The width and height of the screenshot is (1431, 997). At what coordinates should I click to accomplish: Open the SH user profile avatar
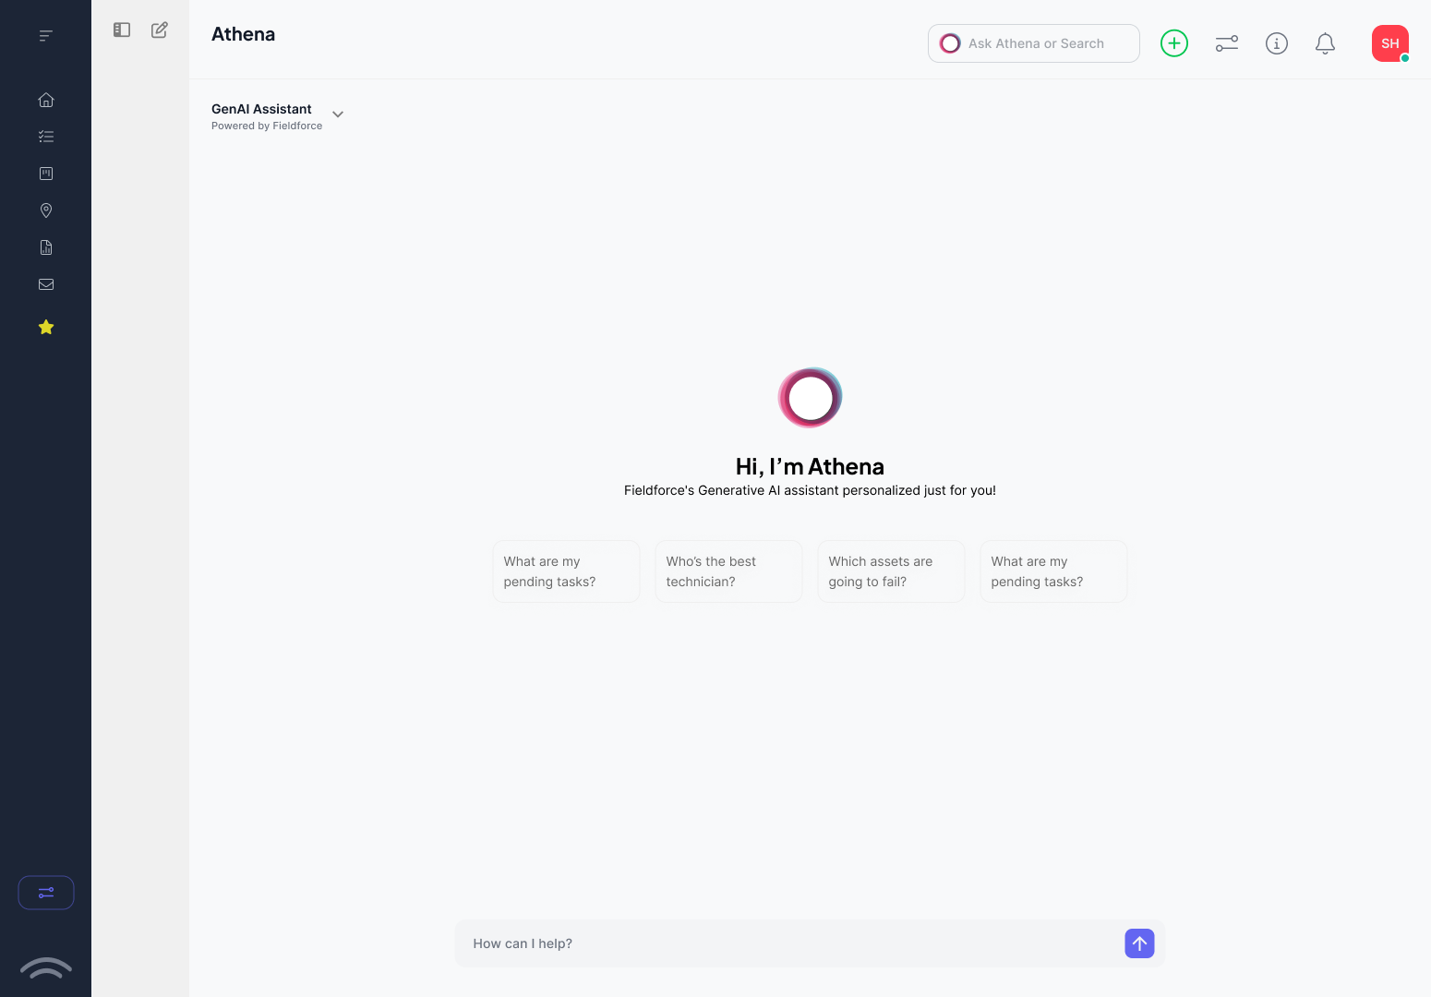click(1390, 43)
